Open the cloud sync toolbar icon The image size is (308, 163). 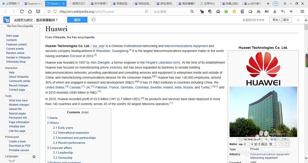click(x=250, y=12)
